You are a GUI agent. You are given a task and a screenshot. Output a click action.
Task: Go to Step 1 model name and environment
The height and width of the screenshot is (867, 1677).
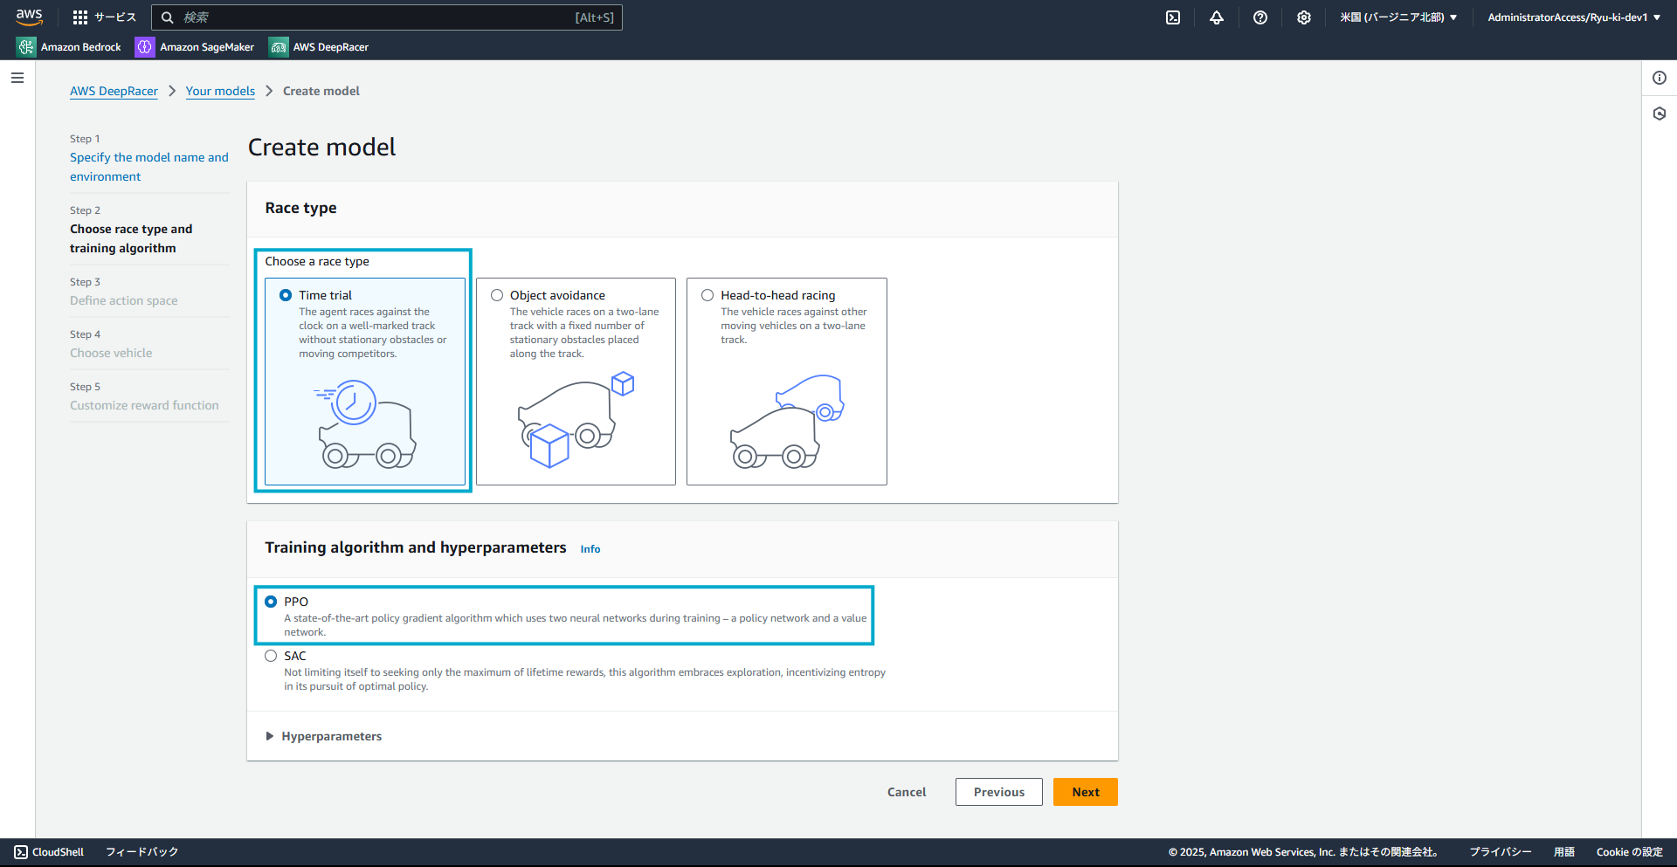coord(149,167)
